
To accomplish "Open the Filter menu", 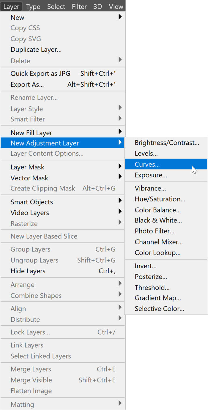I will 79,6.
